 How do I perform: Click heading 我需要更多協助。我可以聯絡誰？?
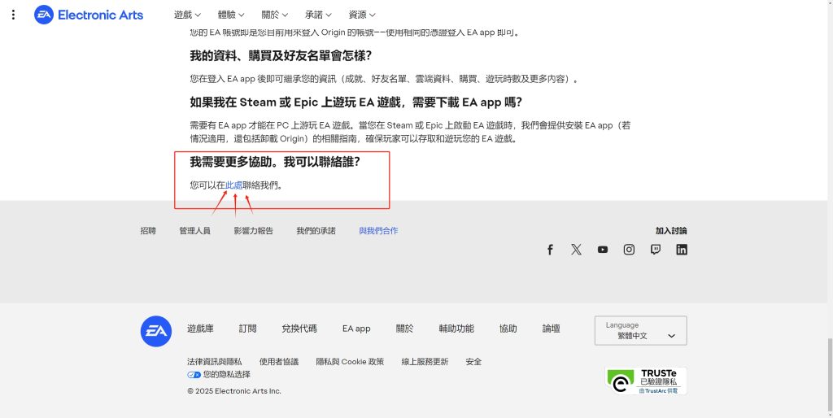coord(275,162)
